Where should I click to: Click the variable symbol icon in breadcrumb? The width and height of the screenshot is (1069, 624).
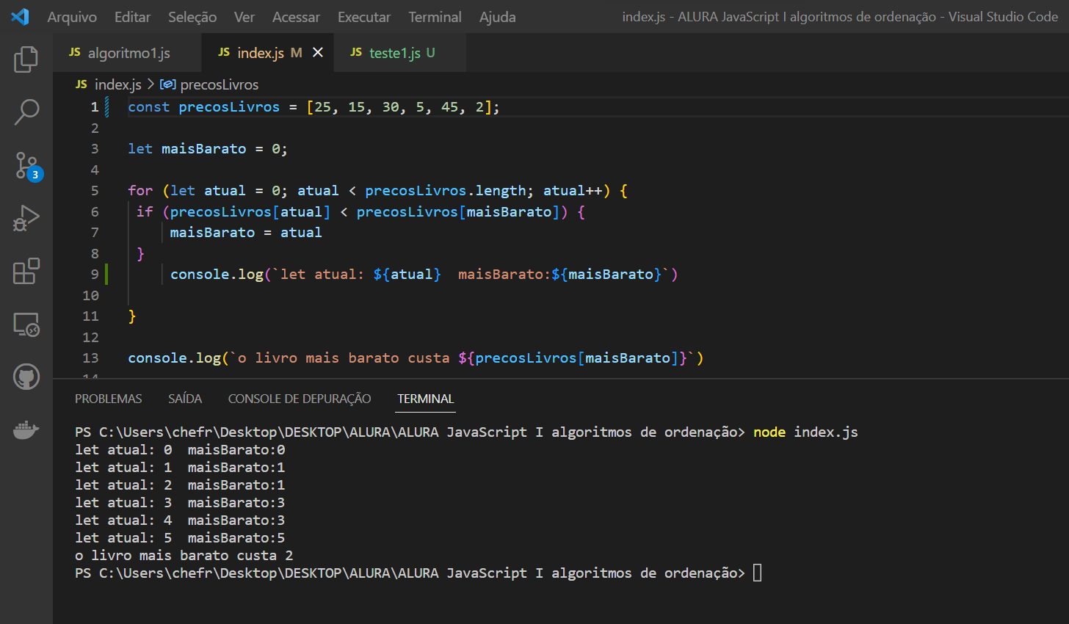167,84
